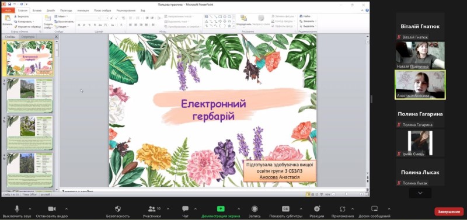Viewport: 467px width, 220px height.
Task: Select slide 1 thumbnail Електронний гербарій
Action: (x=30, y=58)
